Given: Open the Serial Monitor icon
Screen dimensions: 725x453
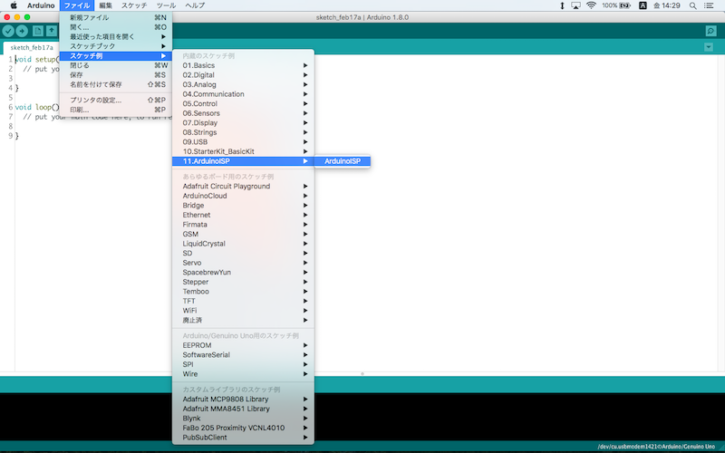Looking at the screenshot, I should [710, 31].
